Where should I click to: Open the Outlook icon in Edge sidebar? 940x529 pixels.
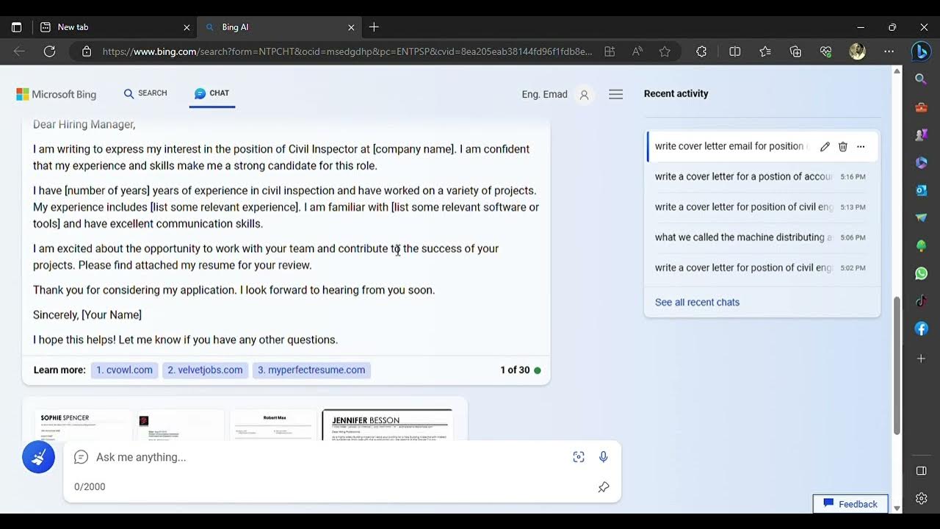(x=921, y=190)
